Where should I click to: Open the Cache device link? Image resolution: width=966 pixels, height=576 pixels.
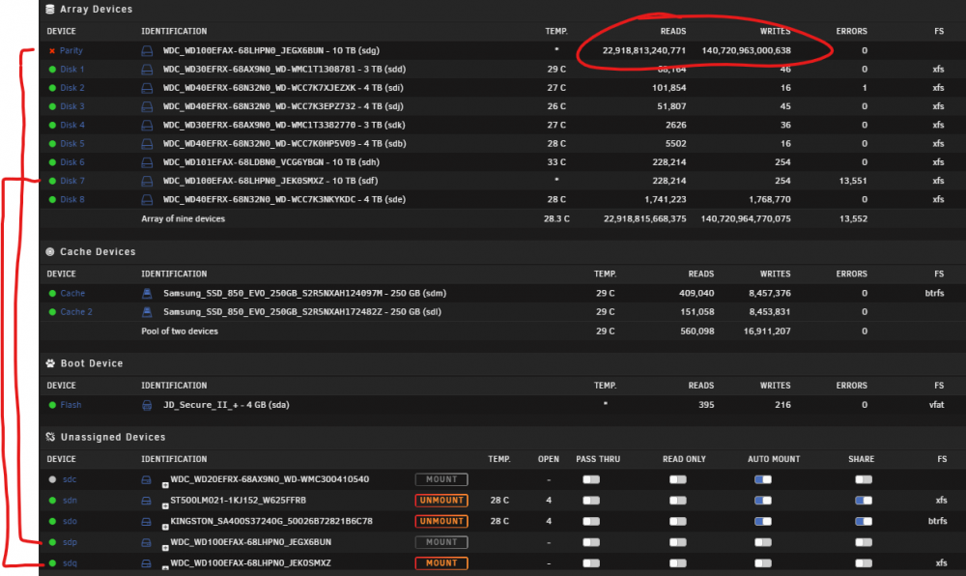pyautogui.click(x=72, y=294)
